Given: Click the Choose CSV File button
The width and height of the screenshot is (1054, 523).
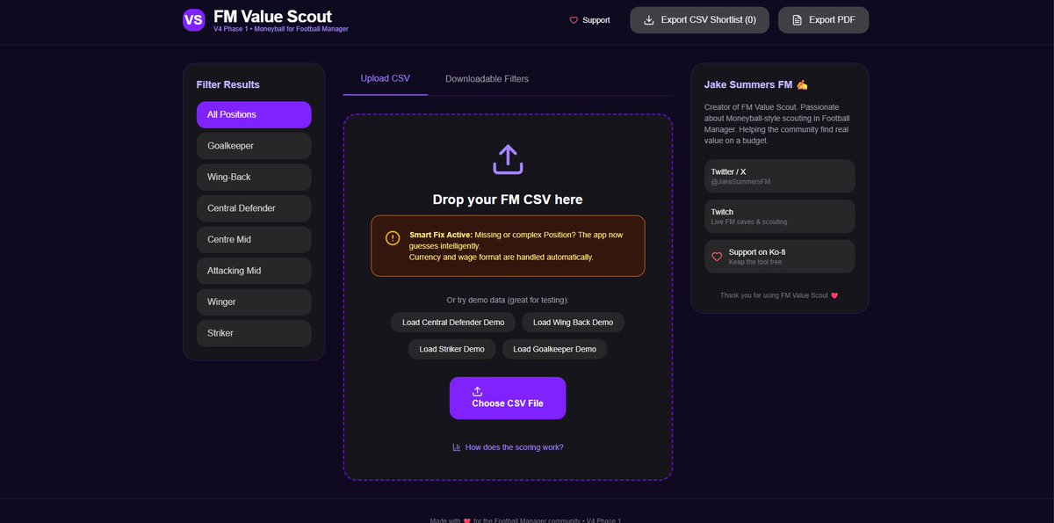Looking at the screenshot, I should click(x=508, y=398).
